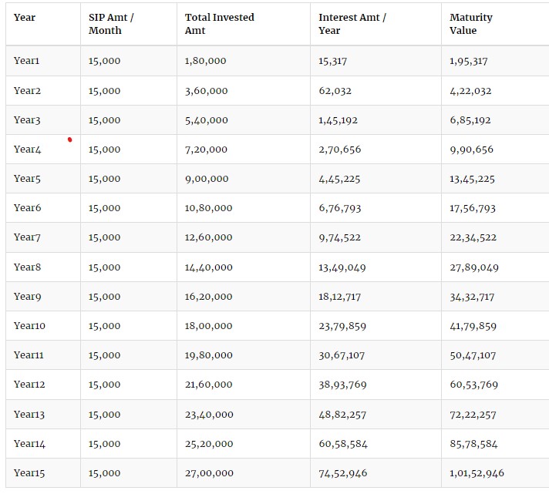This screenshot has height=494, width=549.
Task: Click Year9 interest amount 18,12,717
Action: coord(339,297)
